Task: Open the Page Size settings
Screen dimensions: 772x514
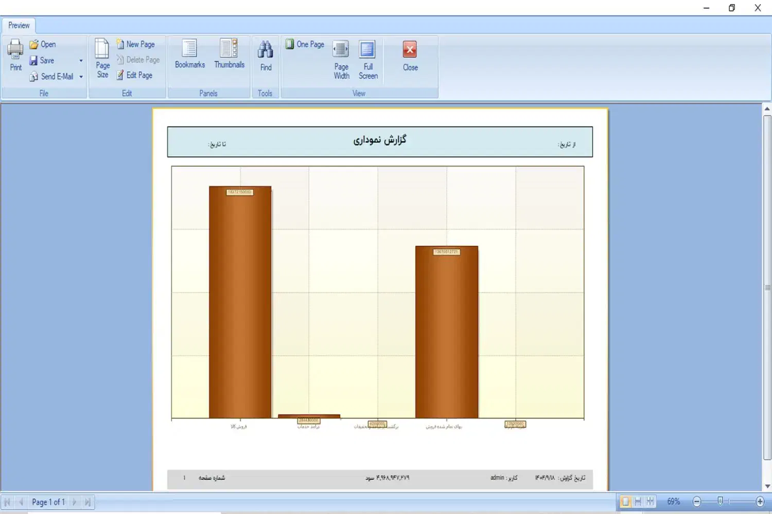Action: coord(102,58)
